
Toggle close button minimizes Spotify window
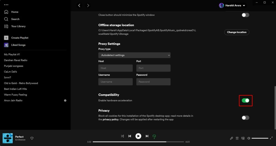click(245, 15)
